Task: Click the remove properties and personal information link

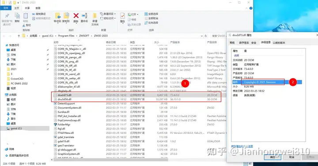Action: click(x=242, y=146)
